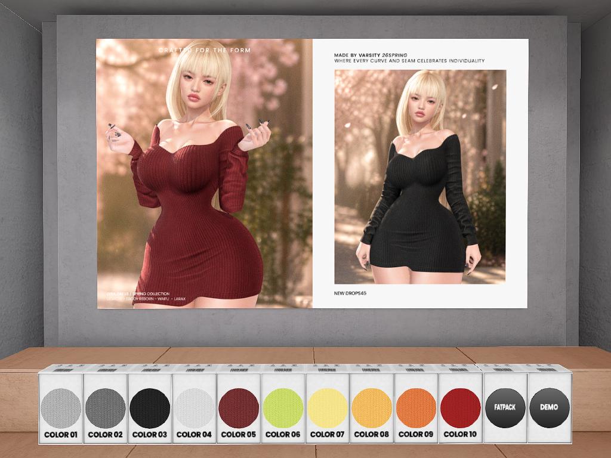Choose the COLOR 09 orange swatch
This screenshot has height=458, width=611.
(416, 408)
